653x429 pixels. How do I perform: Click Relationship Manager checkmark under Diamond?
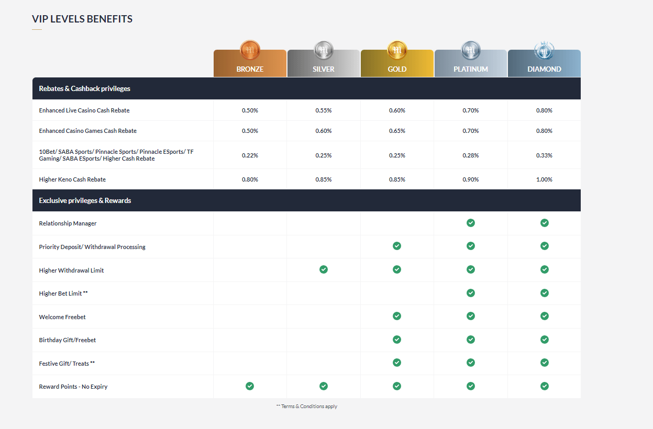545,223
